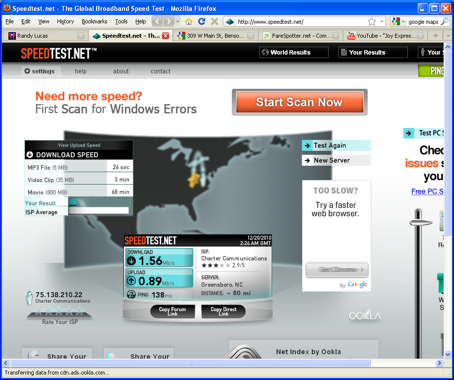Click the Firefox Home icon

(188, 21)
